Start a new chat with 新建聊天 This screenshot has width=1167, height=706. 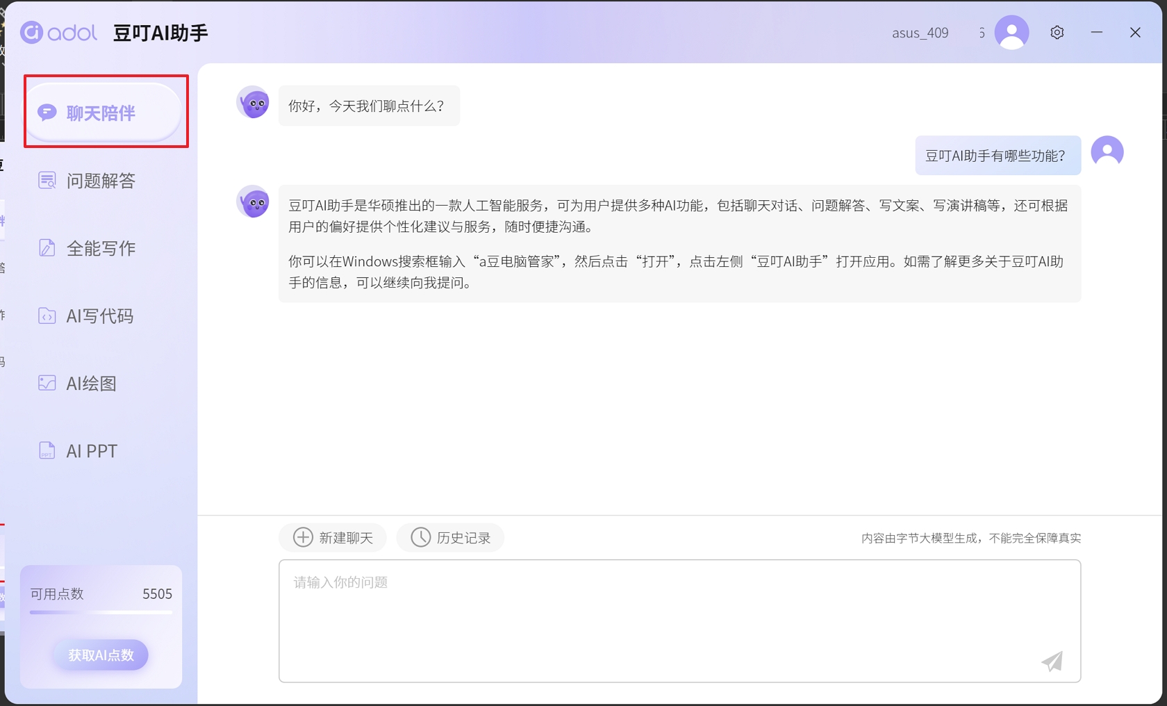333,537
